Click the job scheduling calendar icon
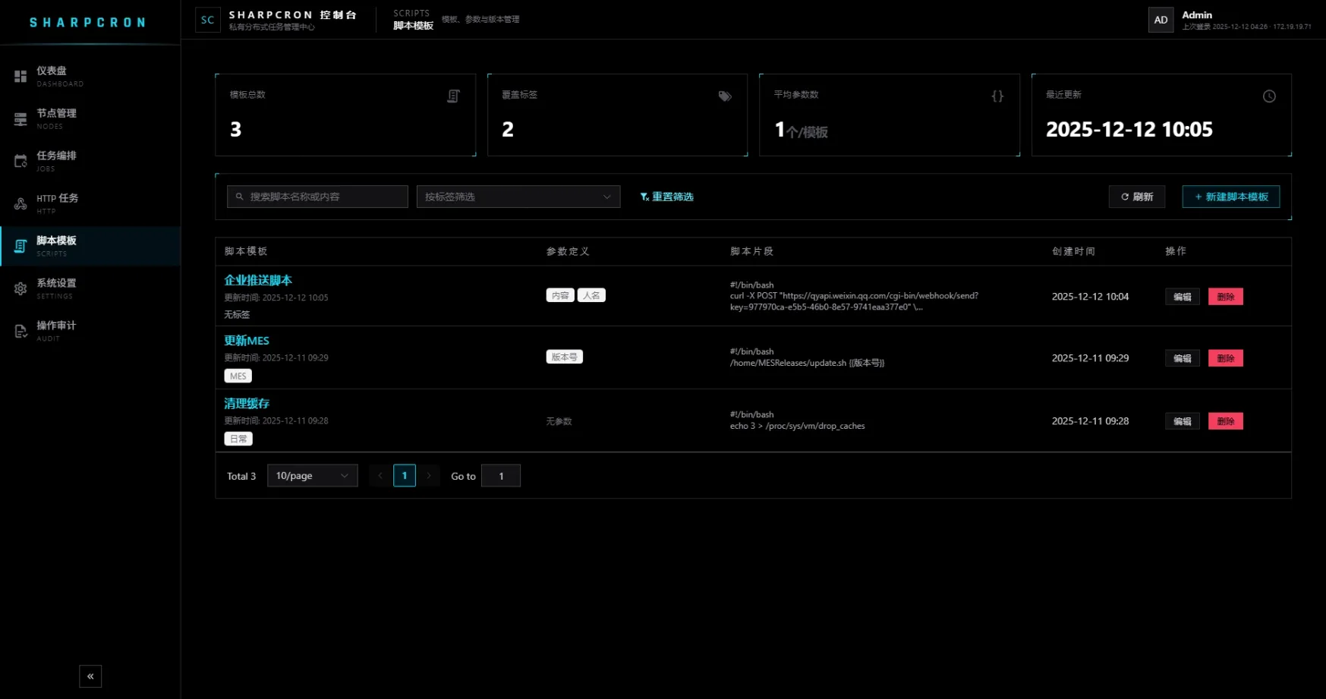 click(20, 162)
